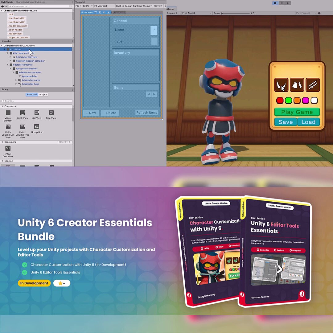
Task: Select #character-type row in Hierarchy
Action: [x=36, y=84]
